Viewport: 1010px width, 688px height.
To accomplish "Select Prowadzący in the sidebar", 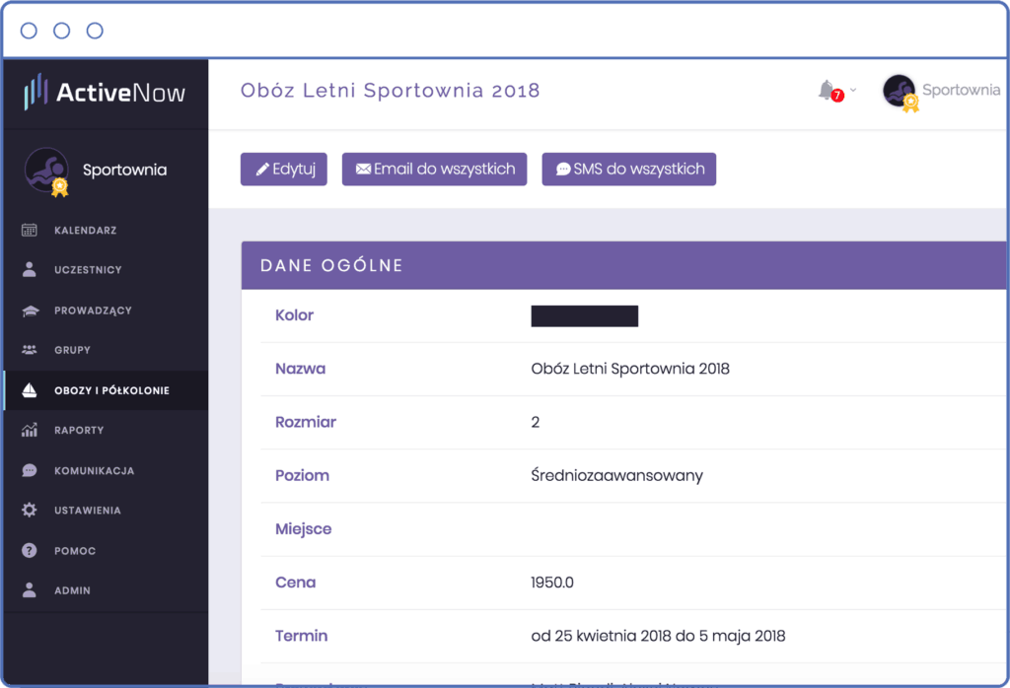I will 93,310.
